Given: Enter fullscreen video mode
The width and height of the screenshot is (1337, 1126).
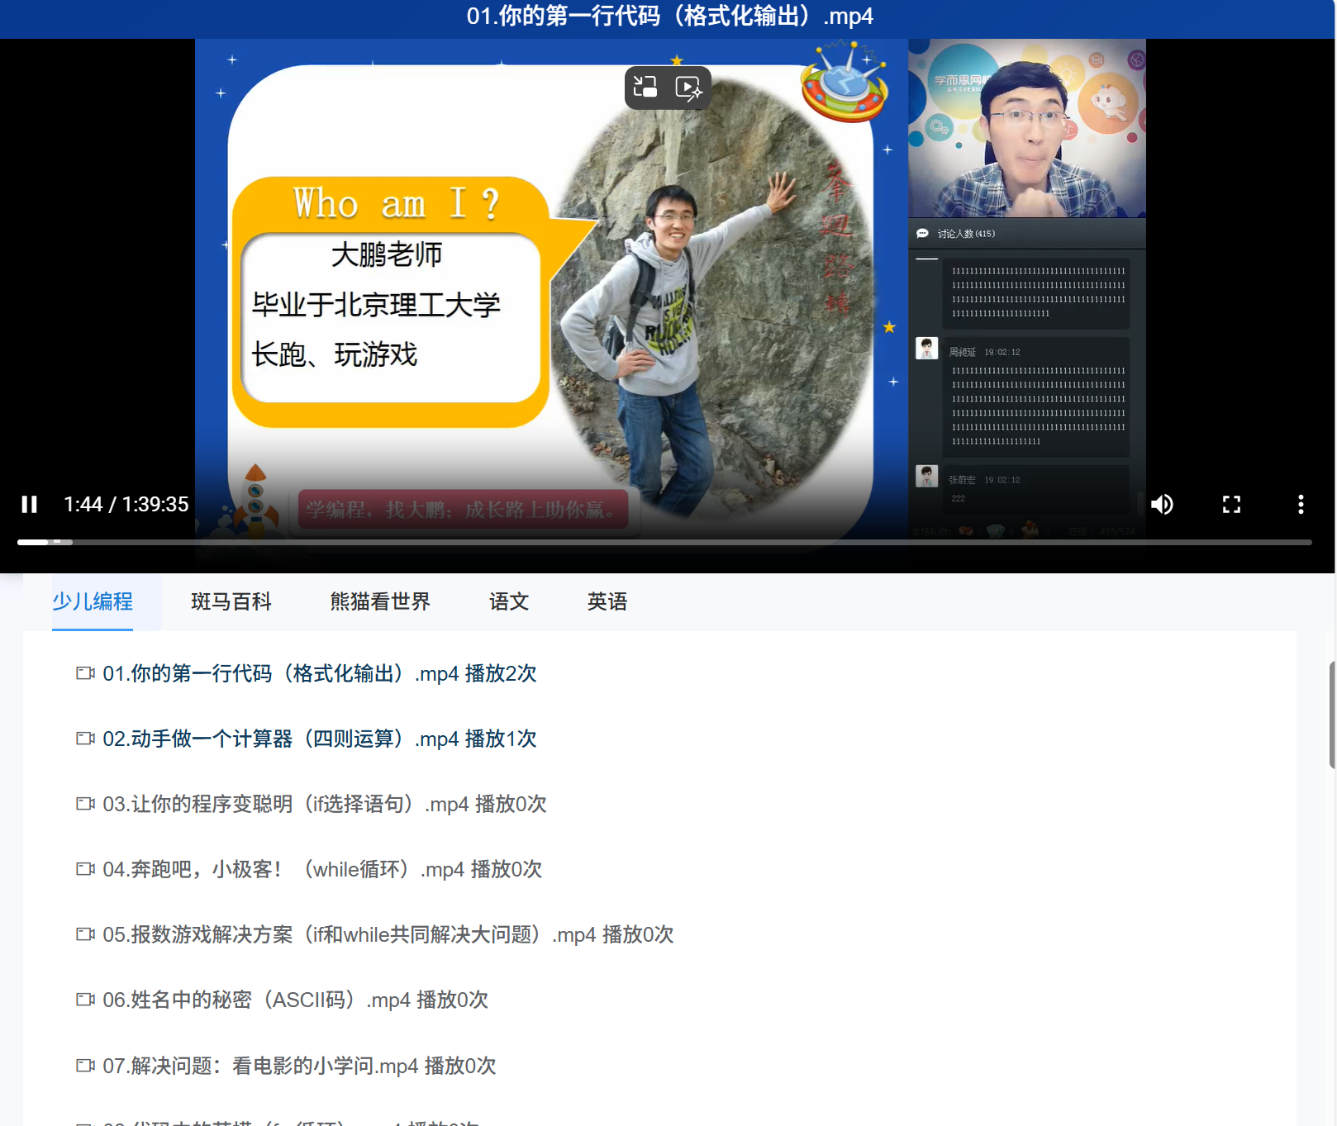Looking at the screenshot, I should tap(1231, 504).
